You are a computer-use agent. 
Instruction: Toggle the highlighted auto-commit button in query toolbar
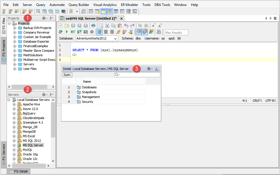pyautogui.click(x=100, y=32)
